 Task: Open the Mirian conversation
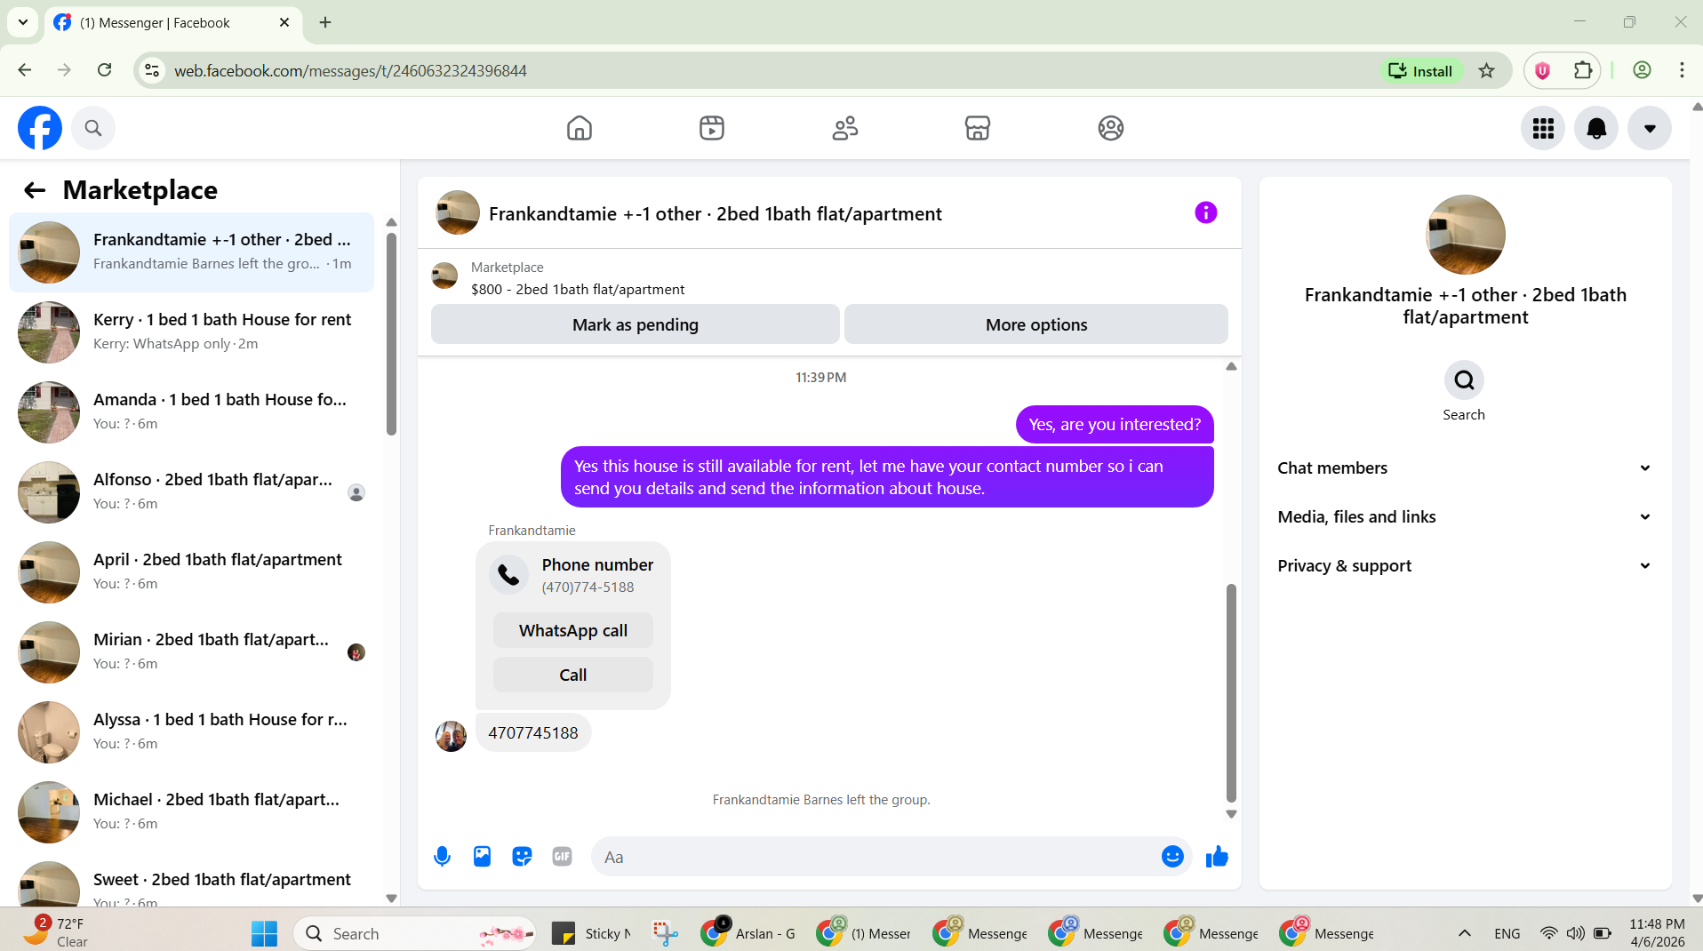pos(191,652)
